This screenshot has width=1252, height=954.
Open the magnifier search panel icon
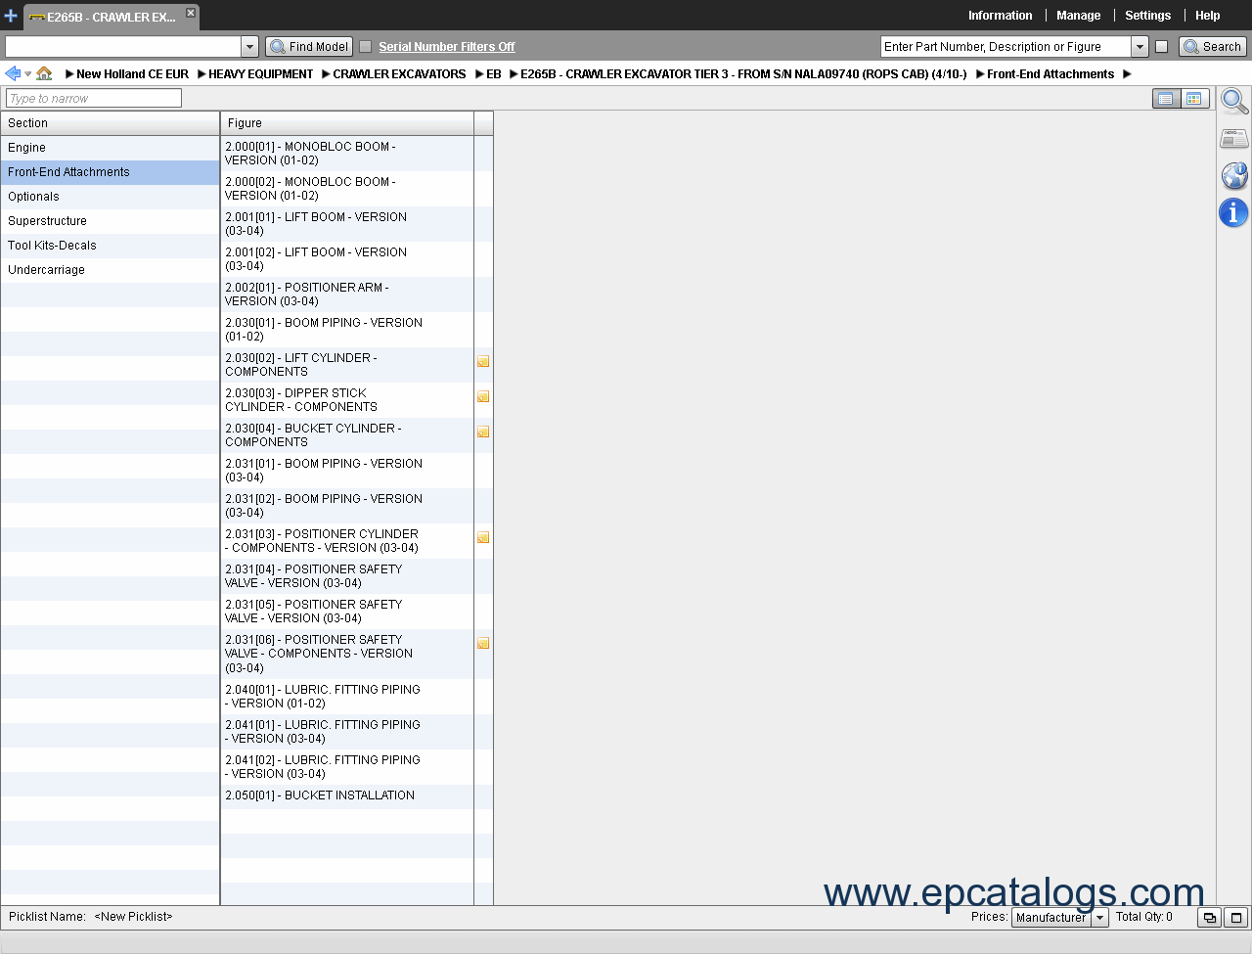pos(1234,101)
